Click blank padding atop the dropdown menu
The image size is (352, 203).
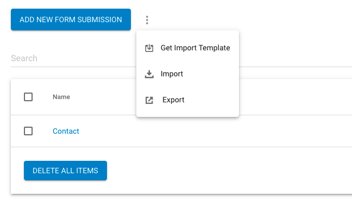[187, 32]
